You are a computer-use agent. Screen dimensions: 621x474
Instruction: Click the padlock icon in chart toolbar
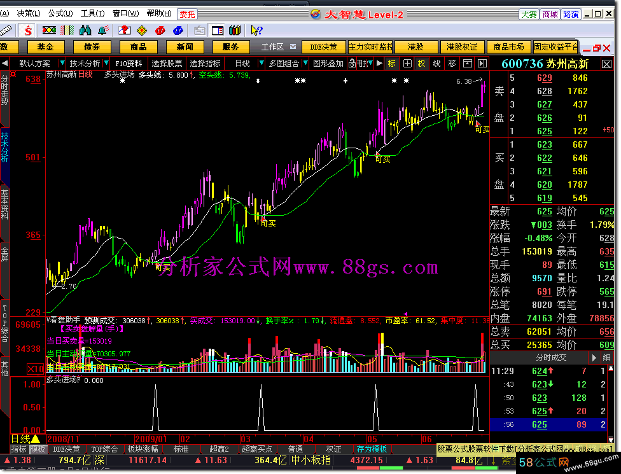click(352, 63)
